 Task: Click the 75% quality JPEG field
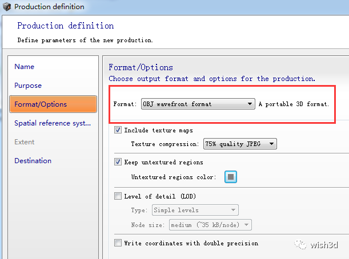[240, 144]
